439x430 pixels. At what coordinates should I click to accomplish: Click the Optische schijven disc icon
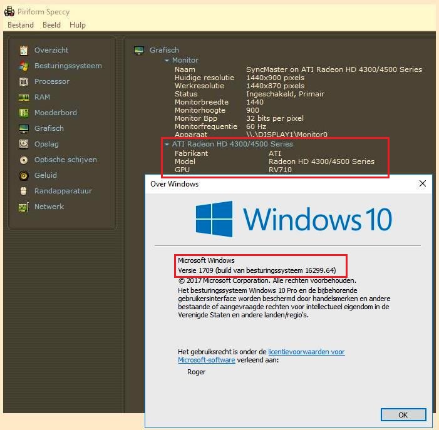tap(24, 160)
